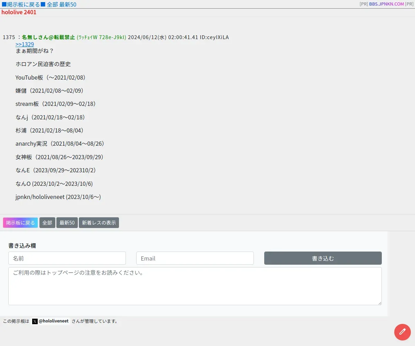Follow the >>1329 reply anchor link
This screenshot has width=415, height=346.
pyautogui.click(x=25, y=44)
